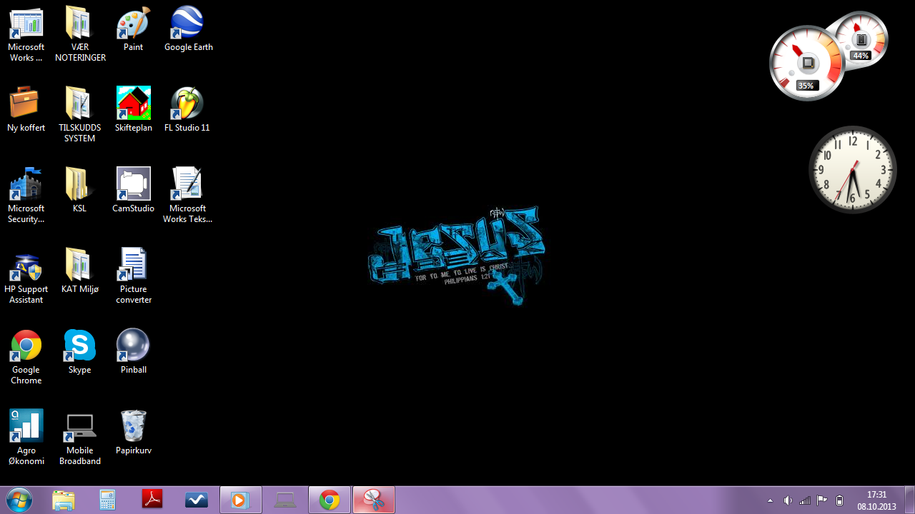The width and height of the screenshot is (915, 514).
Task: Select the Picture converter desktop icon
Action: pyautogui.click(x=134, y=266)
